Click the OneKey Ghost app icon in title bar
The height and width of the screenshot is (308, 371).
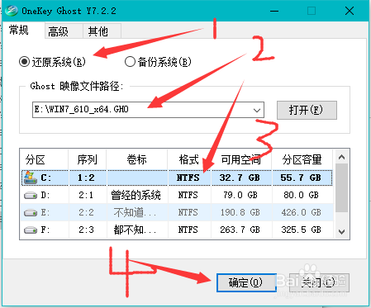[12, 11]
